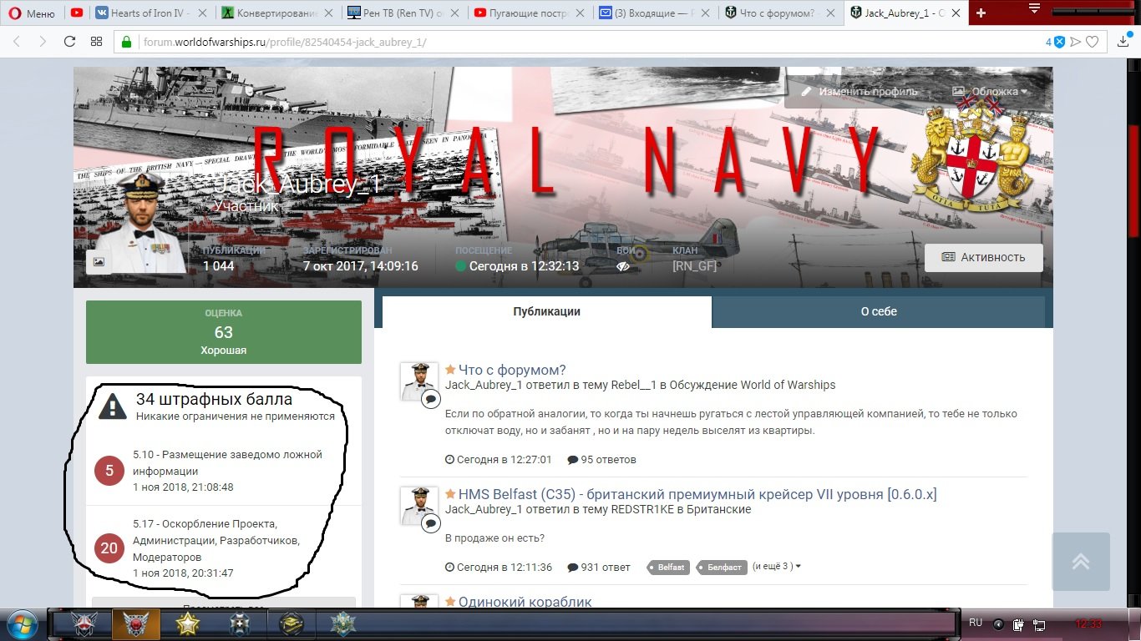
Task: Click the Belfast tag
Action: pos(669,567)
